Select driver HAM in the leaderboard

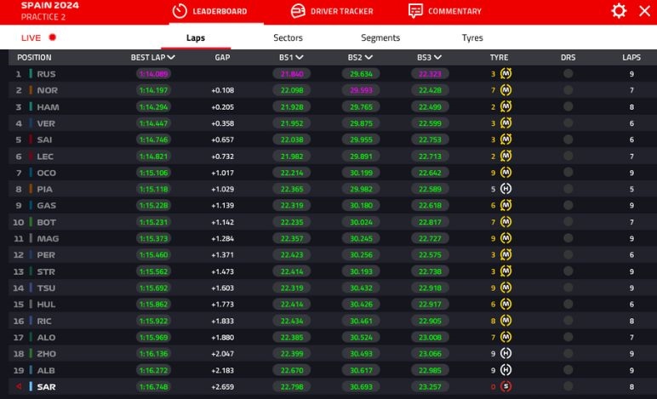pyautogui.click(x=48, y=107)
